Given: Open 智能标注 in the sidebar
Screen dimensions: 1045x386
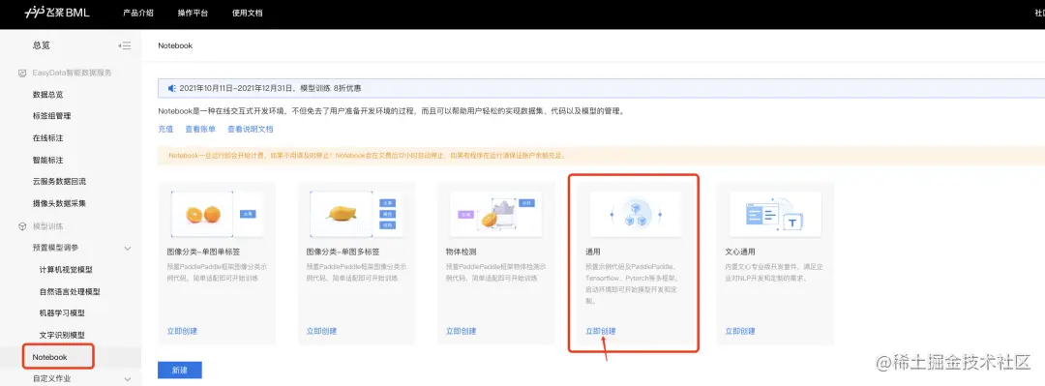Looking at the screenshot, I should tap(48, 160).
